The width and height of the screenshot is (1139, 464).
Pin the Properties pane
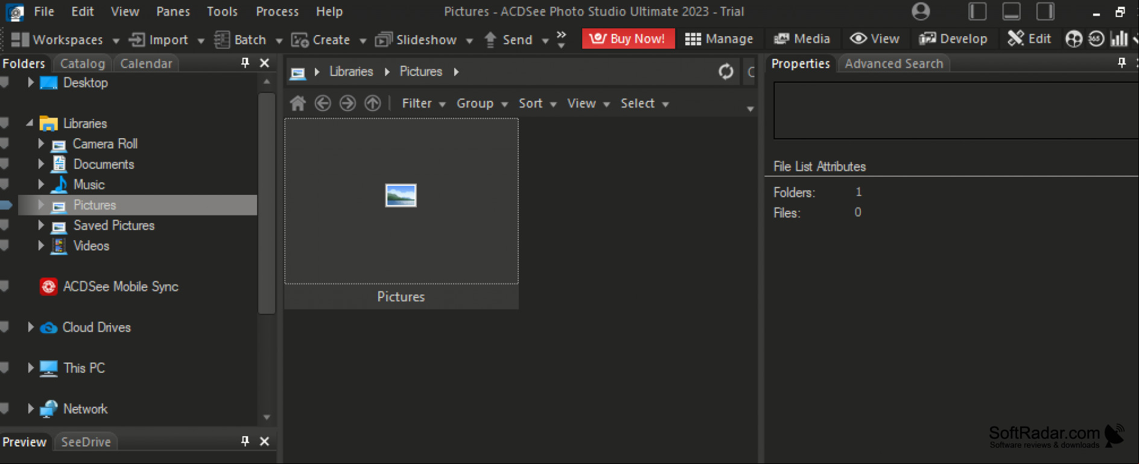pos(1122,63)
